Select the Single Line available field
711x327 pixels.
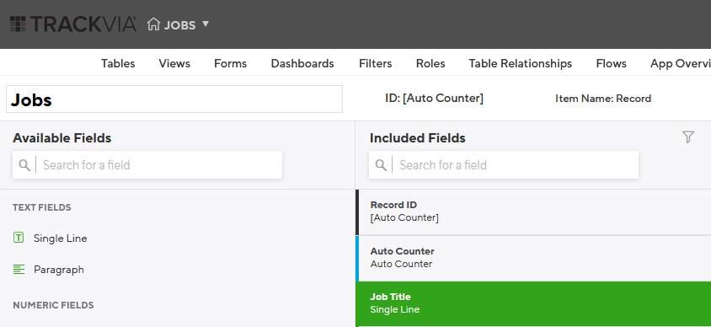click(x=61, y=239)
